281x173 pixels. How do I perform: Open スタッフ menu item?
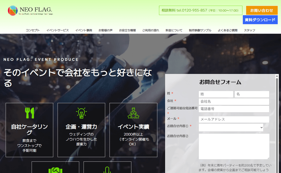click(x=249, y=30)
